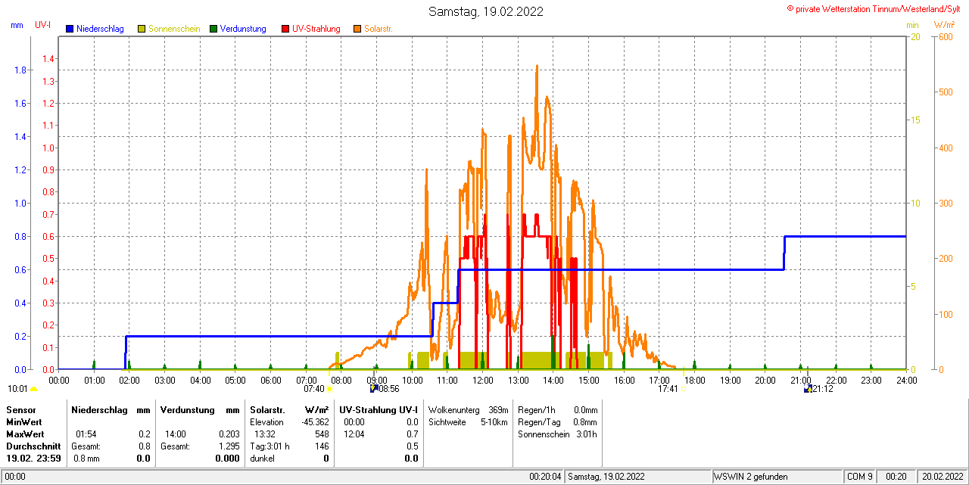Click the MinWert row label
The image size is (969, 485).
pyautogui.click(x=24, y=421)
